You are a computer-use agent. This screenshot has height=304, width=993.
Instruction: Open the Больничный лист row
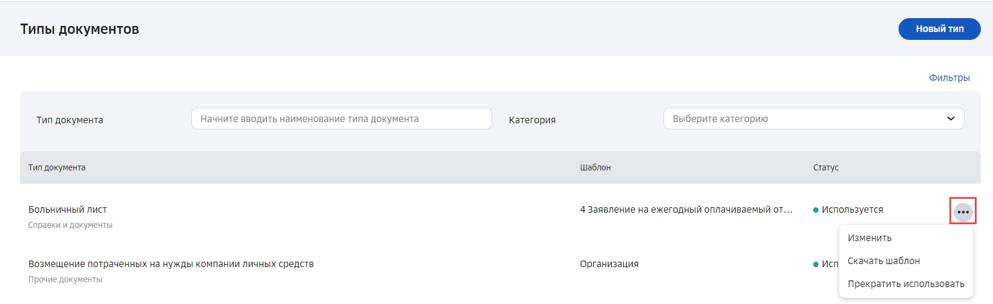tap(500, 216)
